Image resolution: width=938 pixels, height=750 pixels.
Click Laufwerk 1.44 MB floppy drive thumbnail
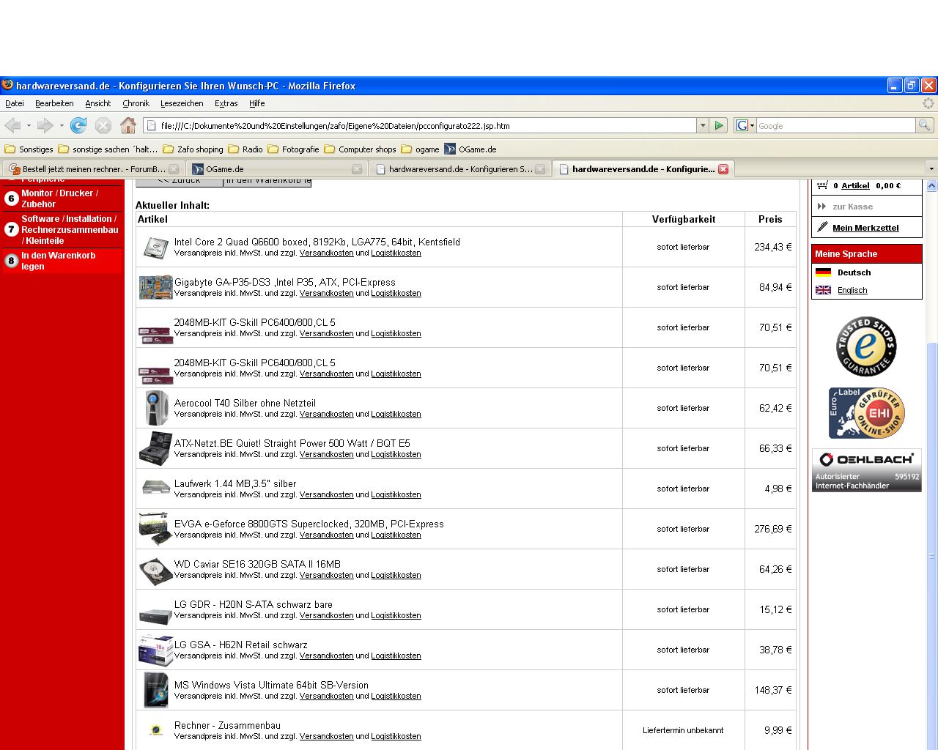coord(155,488)
